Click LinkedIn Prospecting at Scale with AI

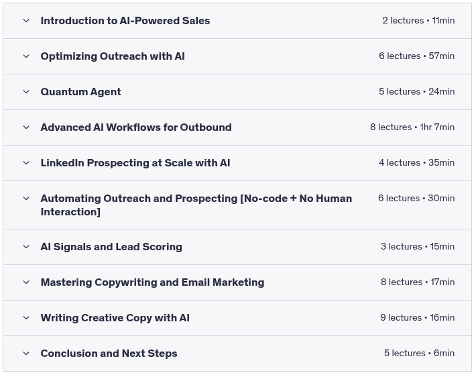pyautogui.click(x=135, y=163)
